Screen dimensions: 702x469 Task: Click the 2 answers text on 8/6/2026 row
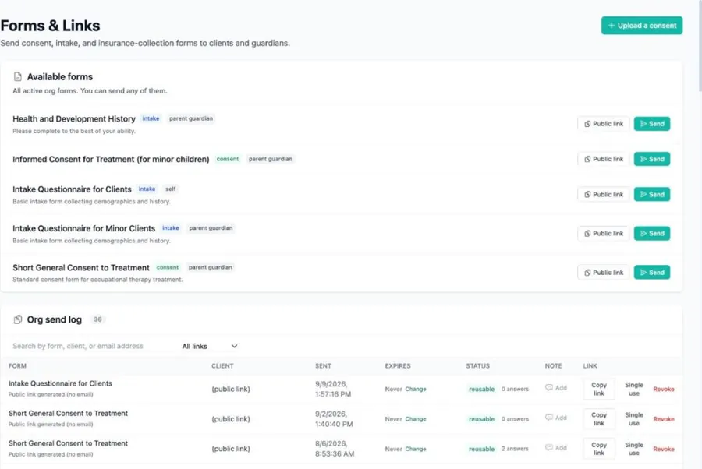[515, 449]
